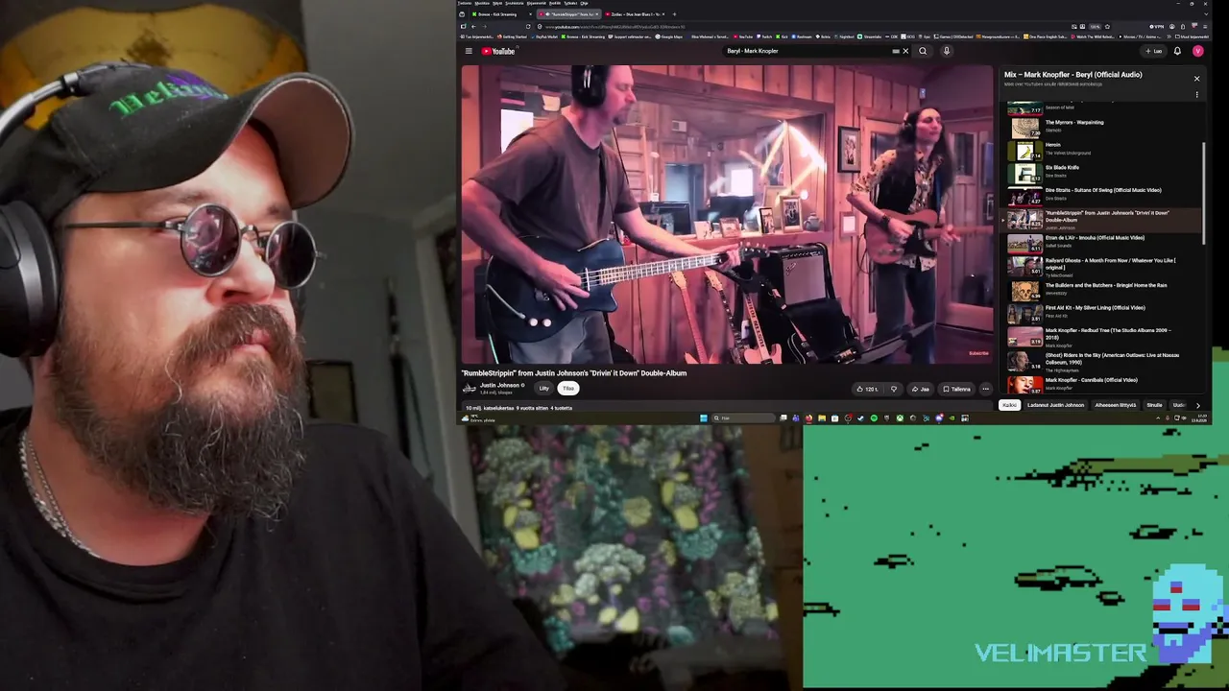The image size is (1229, 691).
Task: Select the Ladannut Justin Johnson chip
Action: (1055, 405)
